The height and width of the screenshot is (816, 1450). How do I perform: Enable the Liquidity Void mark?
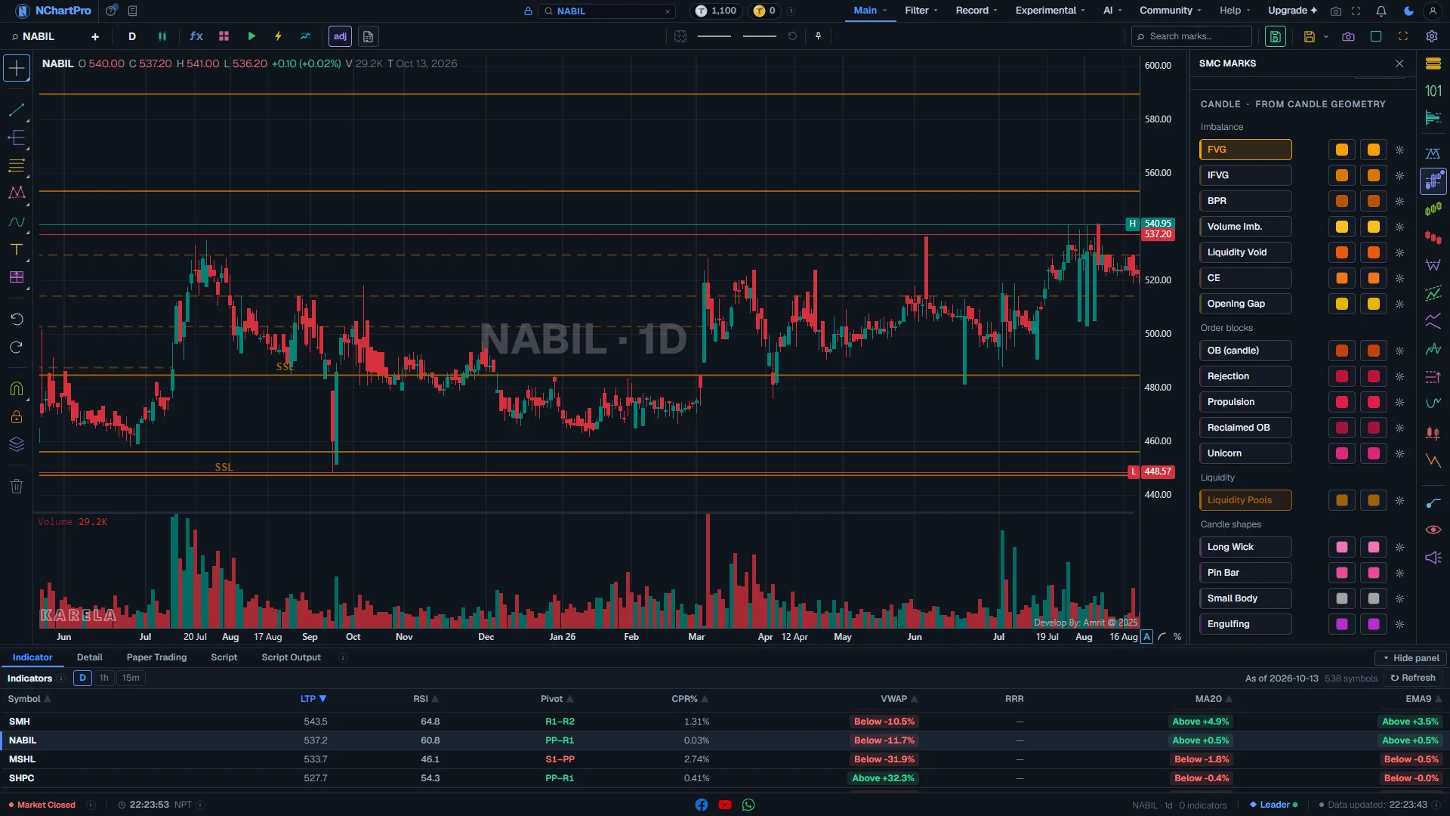pyautogui.click(x=1245, y=252)
